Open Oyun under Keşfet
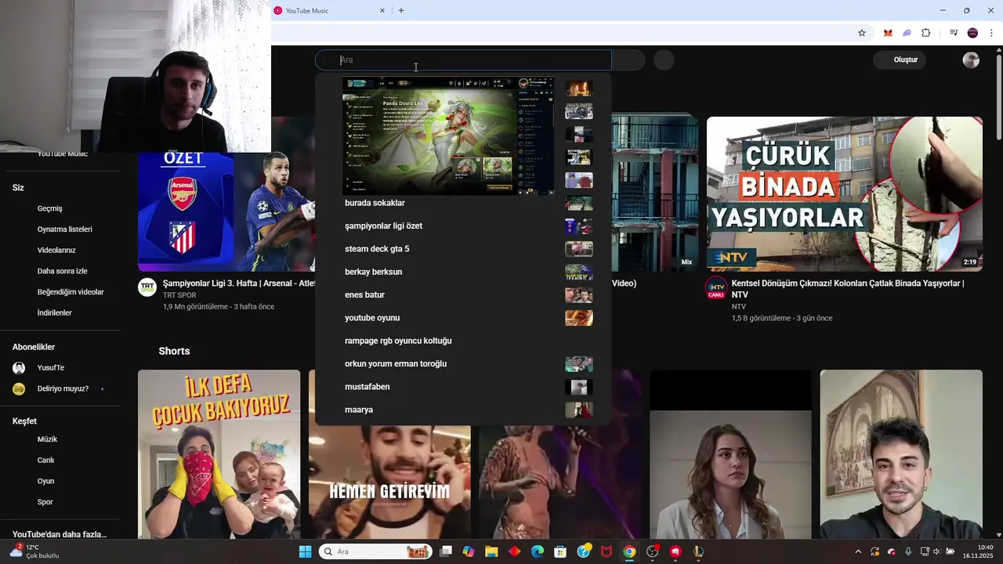Image resolution: width=1003 pixels, height=564 pixels. (45, 481)
